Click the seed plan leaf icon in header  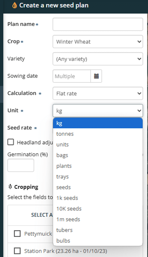(14, 5)
